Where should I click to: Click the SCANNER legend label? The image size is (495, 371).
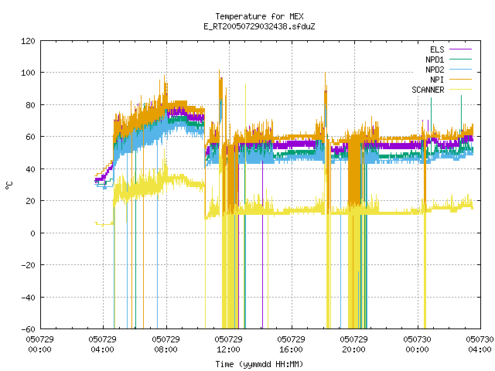(x=428, y=90)
